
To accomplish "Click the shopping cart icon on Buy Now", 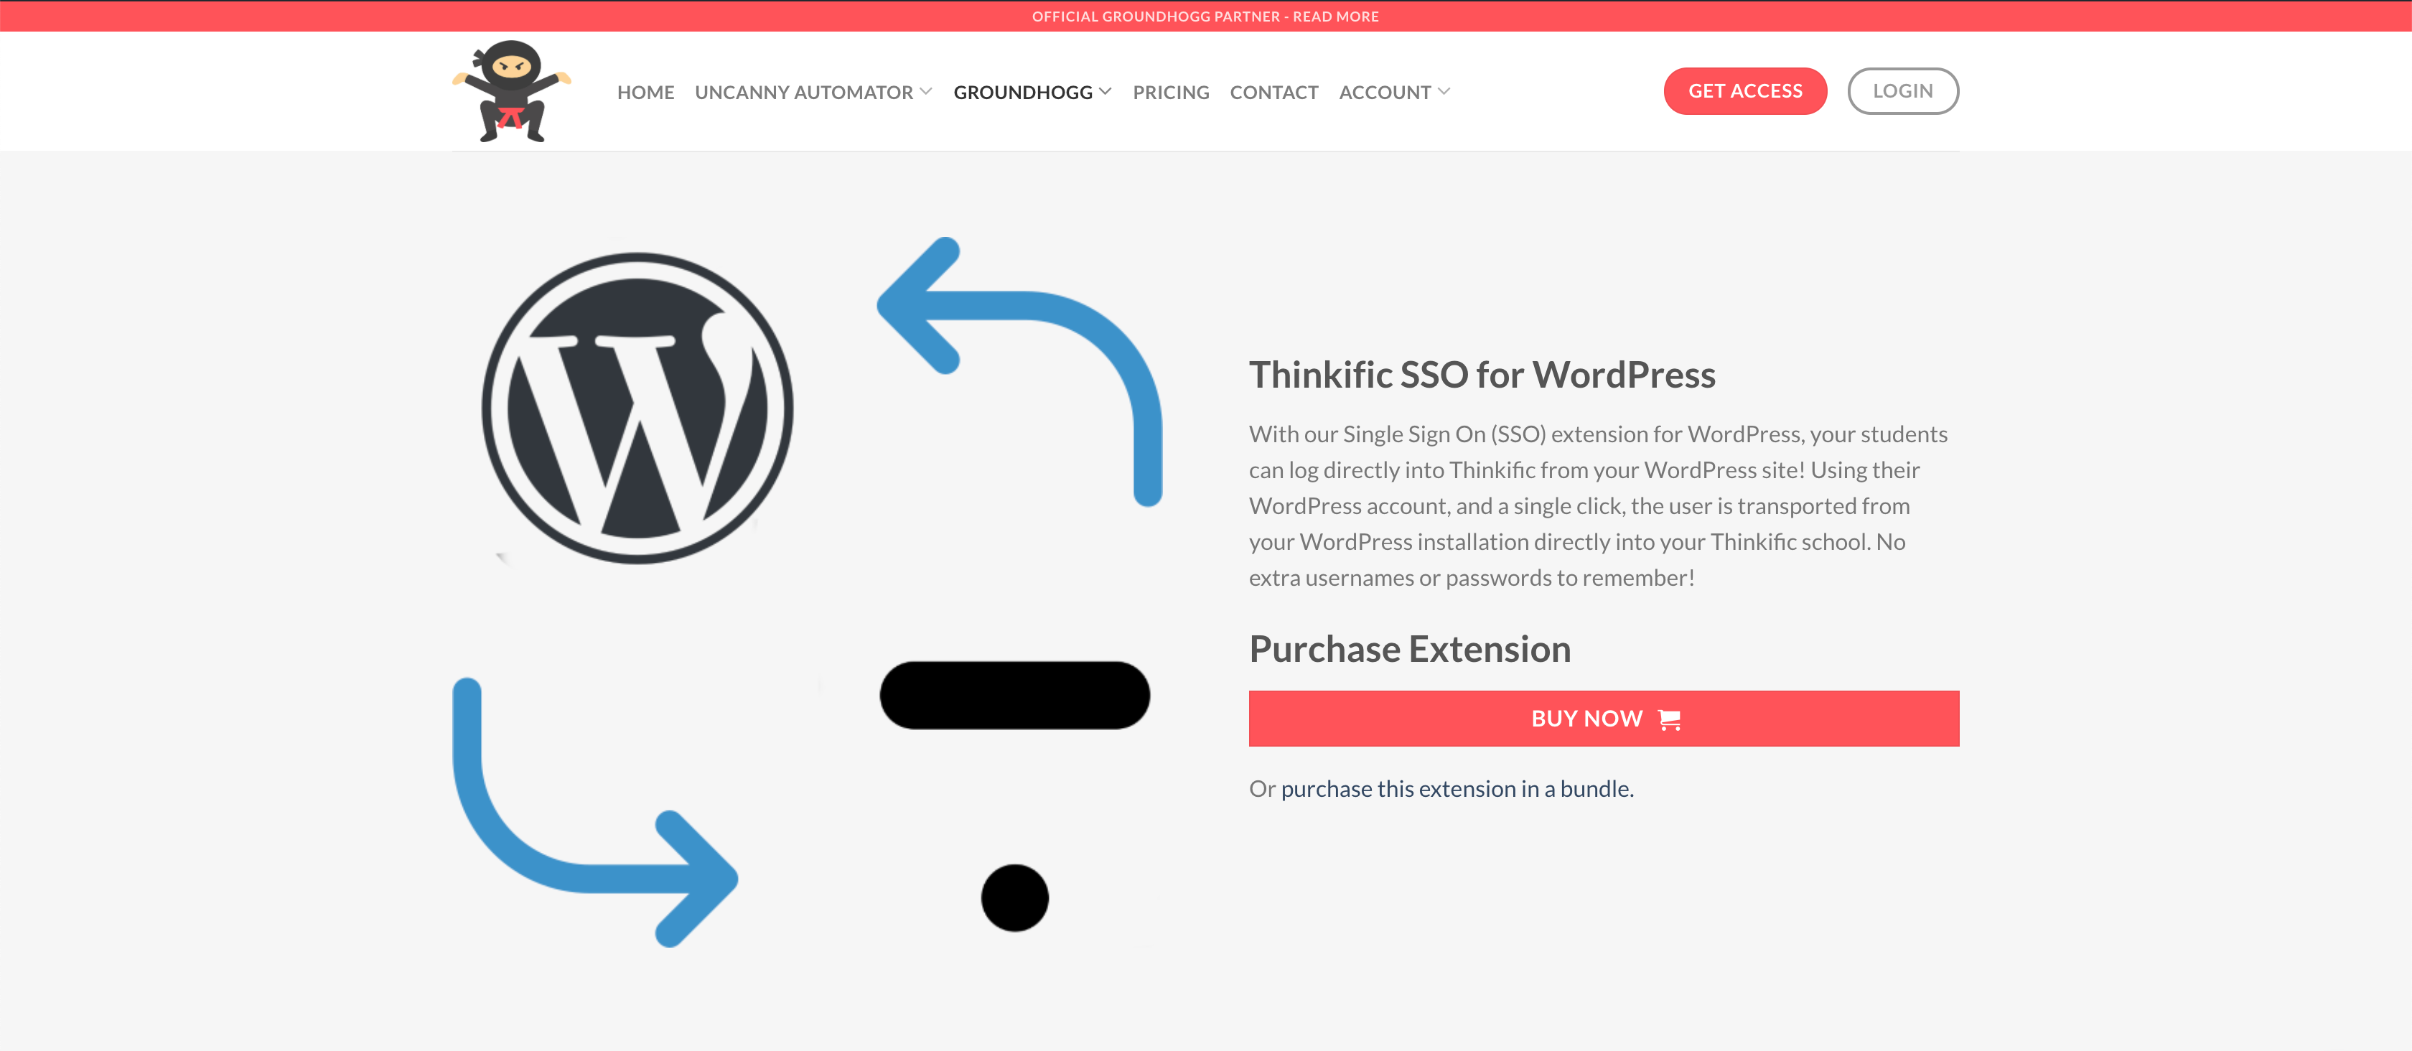I will 1670,719.
